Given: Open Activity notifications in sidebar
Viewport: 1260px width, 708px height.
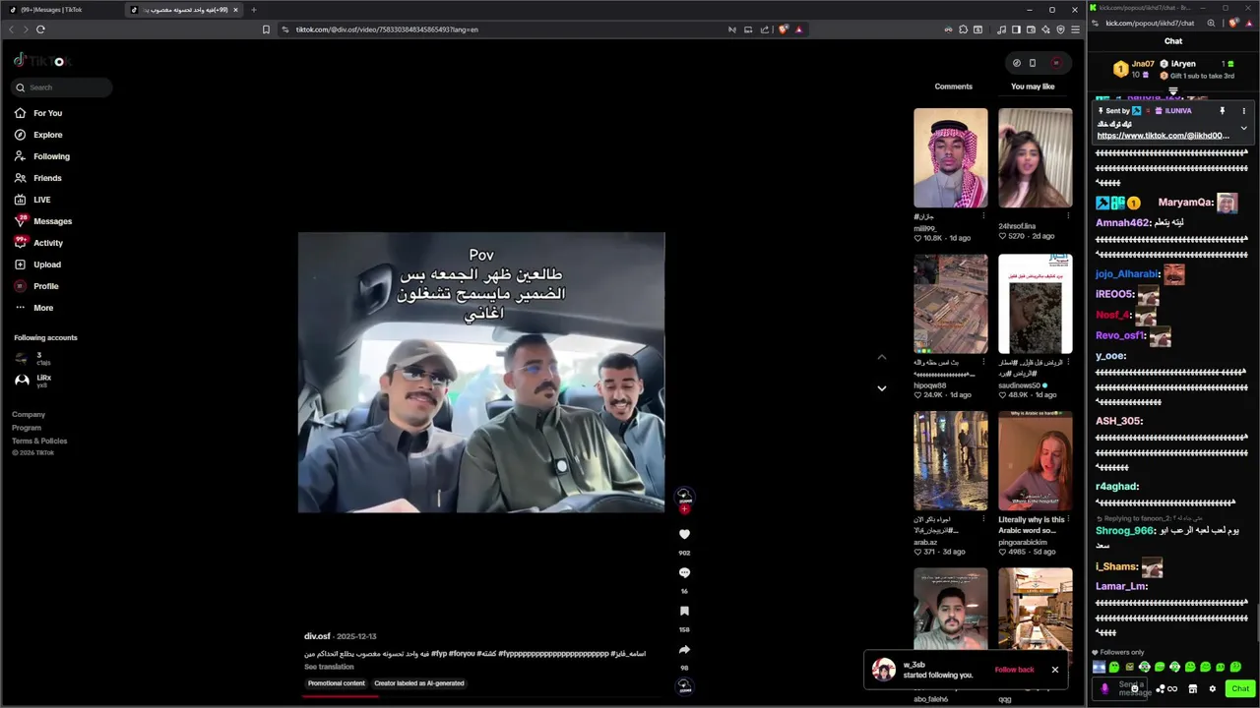Looking at the screenshot, I should click(39, 243).
